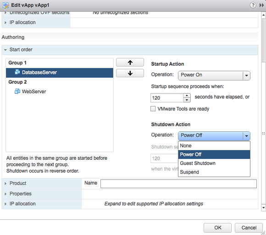Expand the Properties section

pyautogui.click(x=6, y=194)
